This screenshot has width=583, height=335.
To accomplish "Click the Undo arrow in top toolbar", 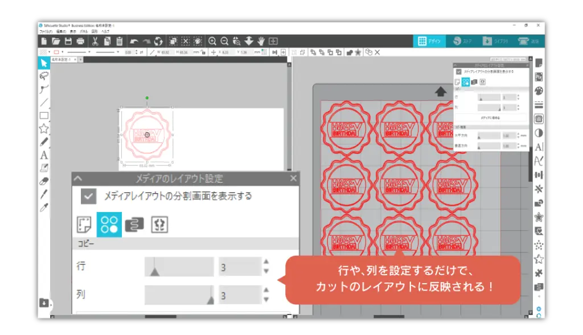I will click(x=133, y=42).
